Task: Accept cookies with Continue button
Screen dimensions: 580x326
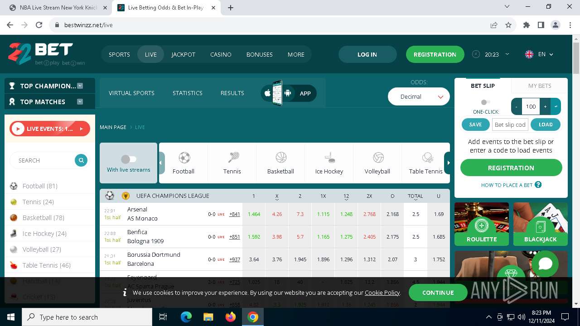Action: (438, 292)
